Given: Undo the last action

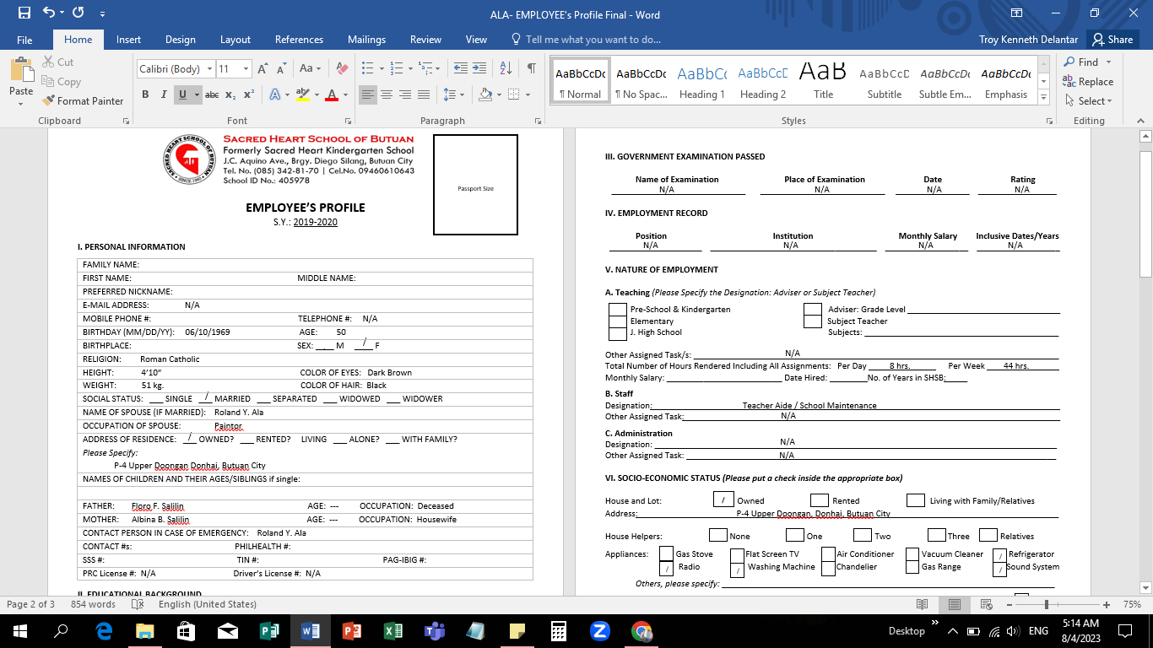Looking at the screenshot, I should 48,13.
